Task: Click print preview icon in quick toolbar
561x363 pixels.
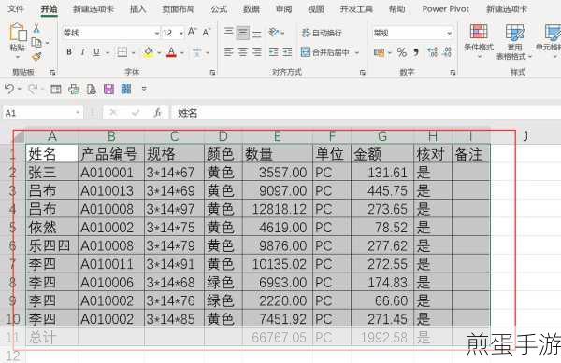Action: click(x=92, y=89)
